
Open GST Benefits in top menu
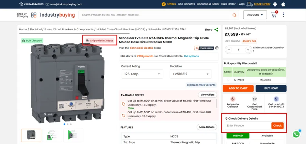186,4
